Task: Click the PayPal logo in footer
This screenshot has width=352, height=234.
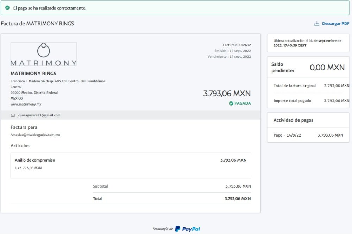Action: (x=188, y=229)
